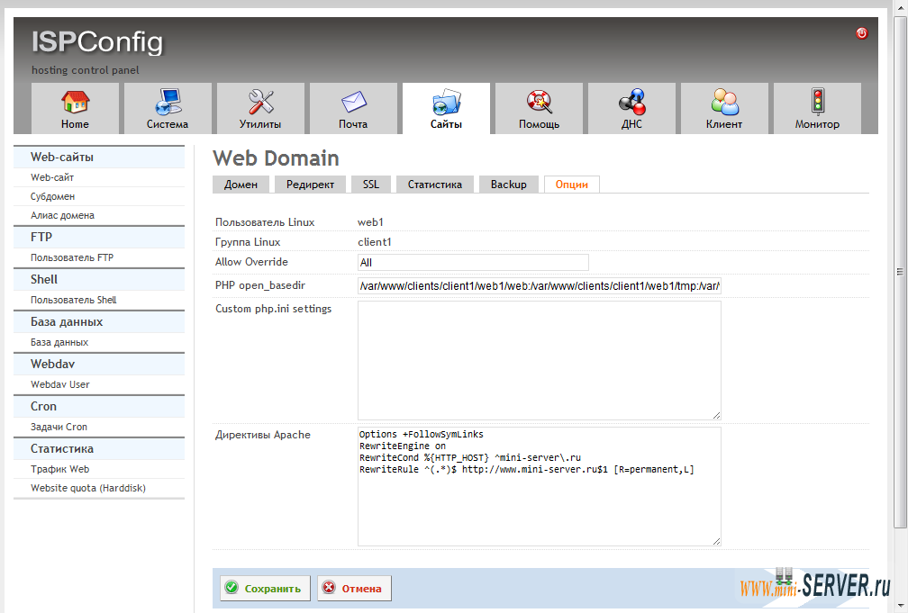
Task: Click the Статистика sidebar section header
Action: pos(99,448)
